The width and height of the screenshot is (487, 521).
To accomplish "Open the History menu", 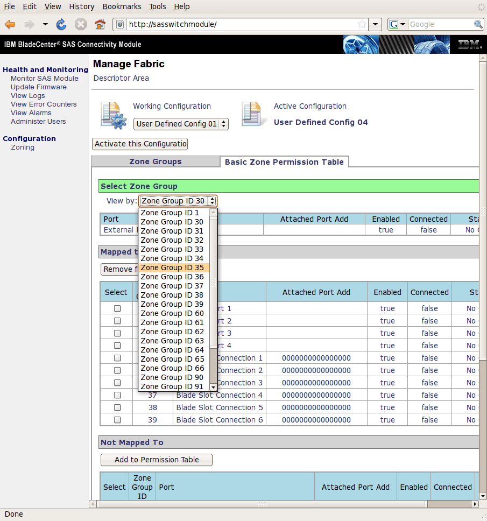I will pyautogui.click(x=82, y=6).
